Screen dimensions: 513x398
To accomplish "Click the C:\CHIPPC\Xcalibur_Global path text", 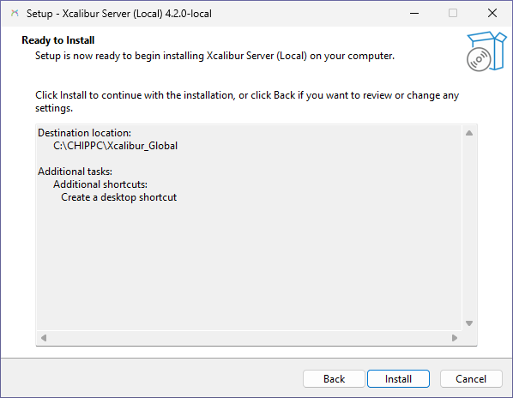I will tap(115, 146).
